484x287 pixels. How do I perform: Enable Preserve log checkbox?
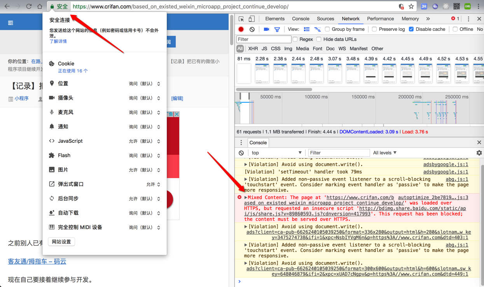[x=374, y=29]
